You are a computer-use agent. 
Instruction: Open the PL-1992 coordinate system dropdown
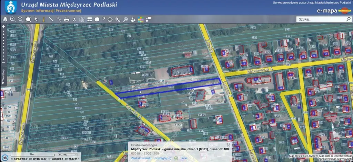(x=68, y=155)
